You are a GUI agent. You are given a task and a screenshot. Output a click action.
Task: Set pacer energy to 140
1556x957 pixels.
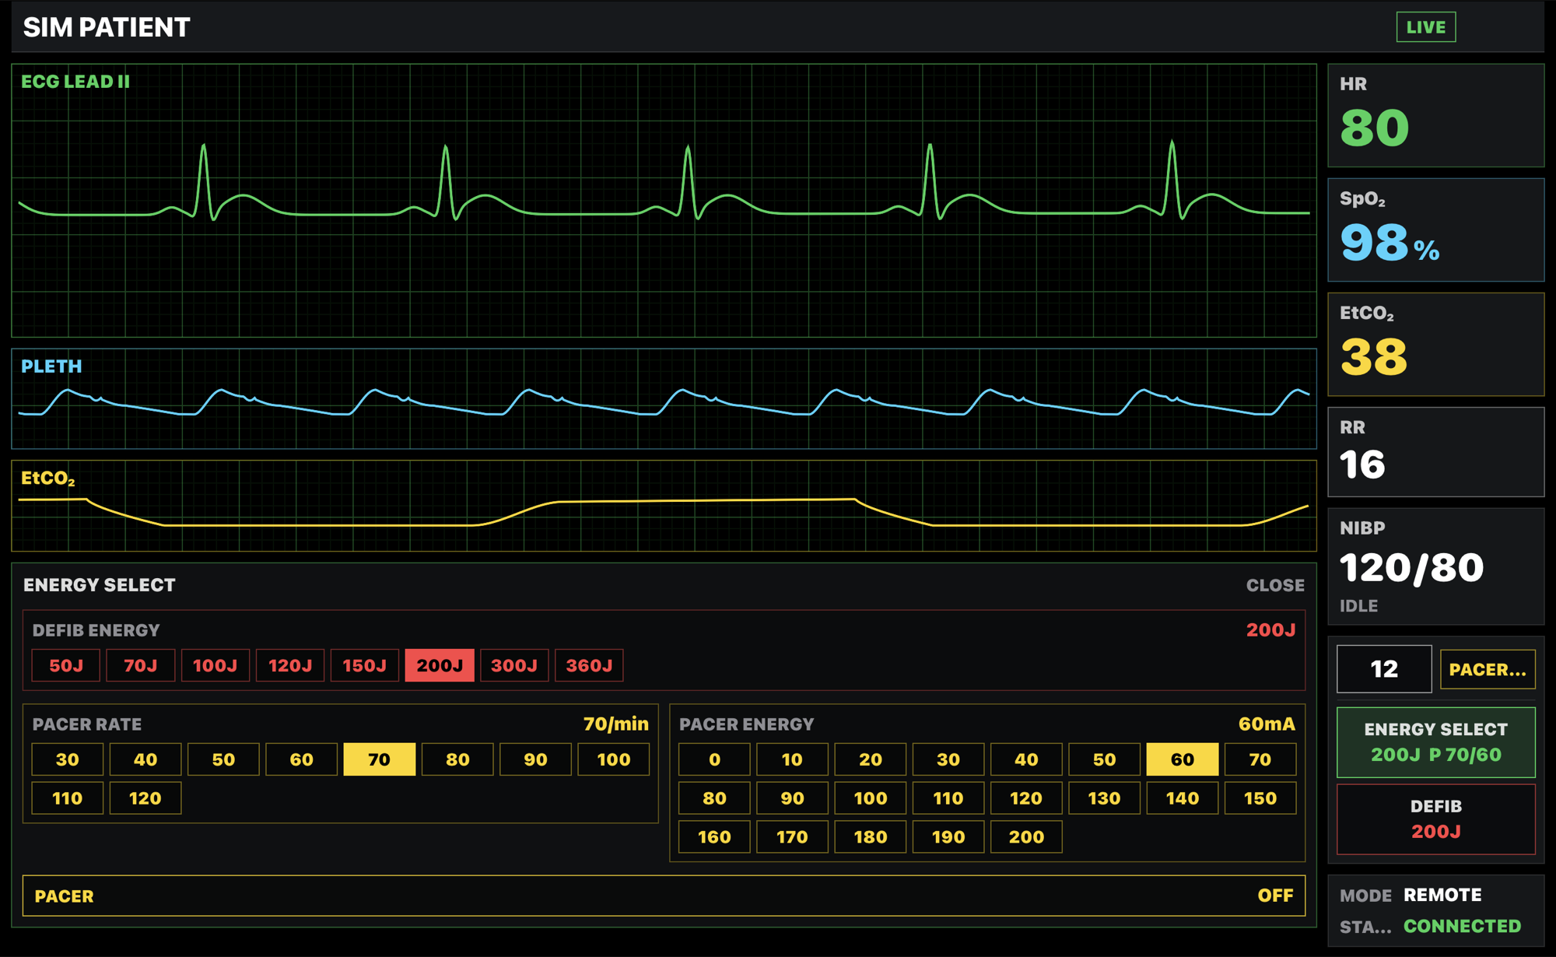(x=1183, y=798)
